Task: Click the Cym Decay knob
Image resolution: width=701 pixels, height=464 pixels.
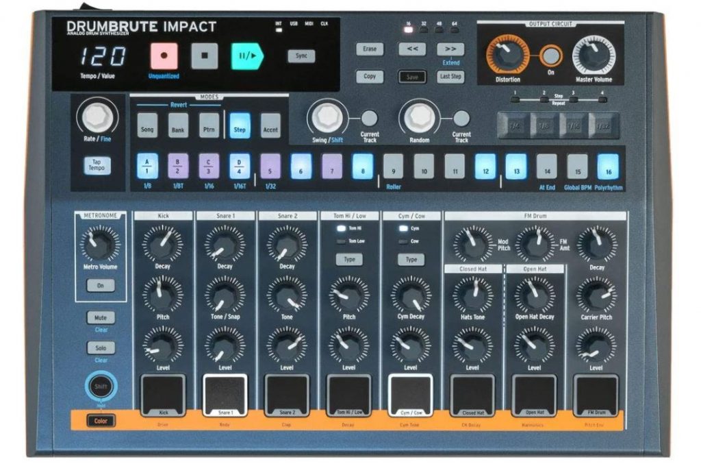Action: (411, 295)
